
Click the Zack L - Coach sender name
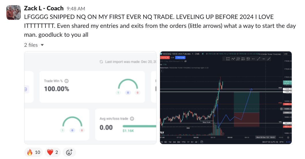coord(44,8)
